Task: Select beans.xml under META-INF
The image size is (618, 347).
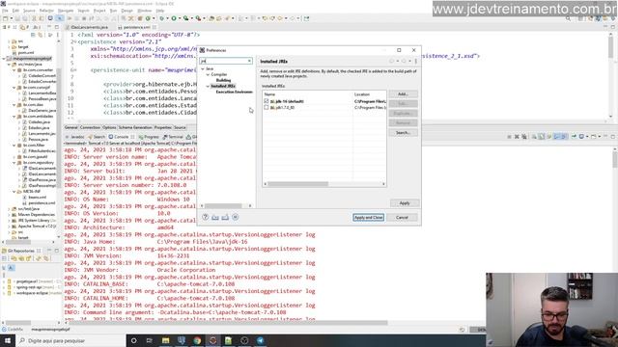Action: tap(37, 197)
